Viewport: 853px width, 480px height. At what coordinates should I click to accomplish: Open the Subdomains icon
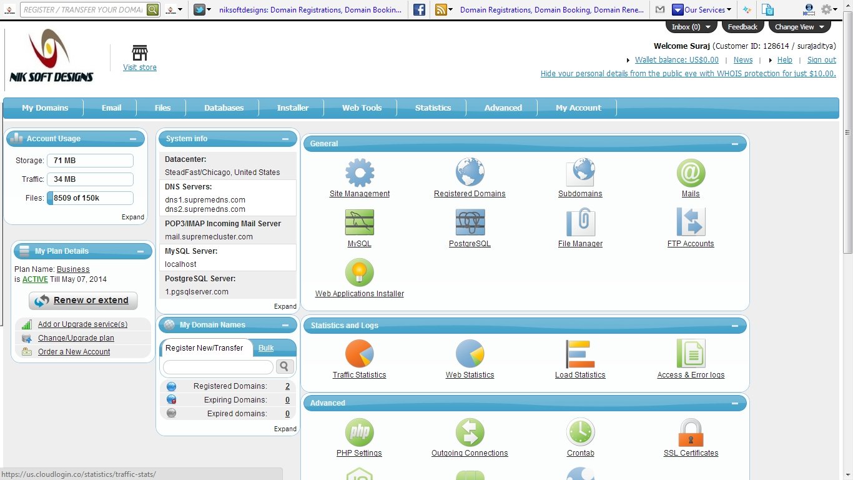[580, 172]
